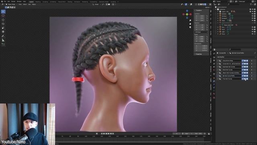Select the Annotate pencil tool
Screen dimensions: 257x145
pos(3,36)
